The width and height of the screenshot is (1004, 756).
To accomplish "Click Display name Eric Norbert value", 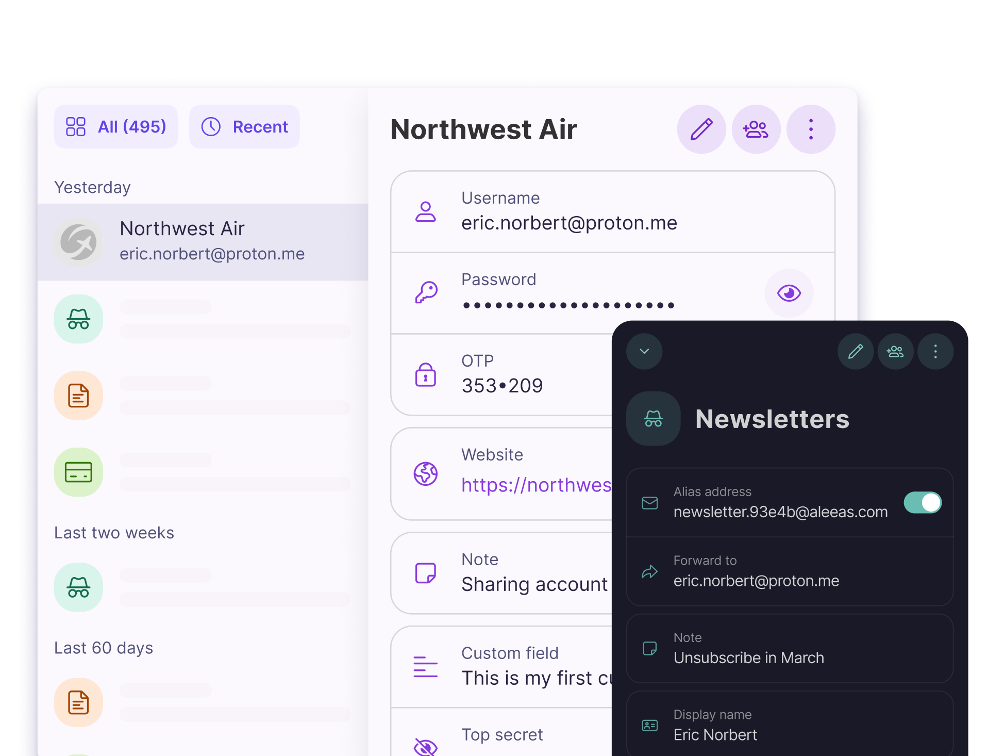I will (x=715, y=735).
